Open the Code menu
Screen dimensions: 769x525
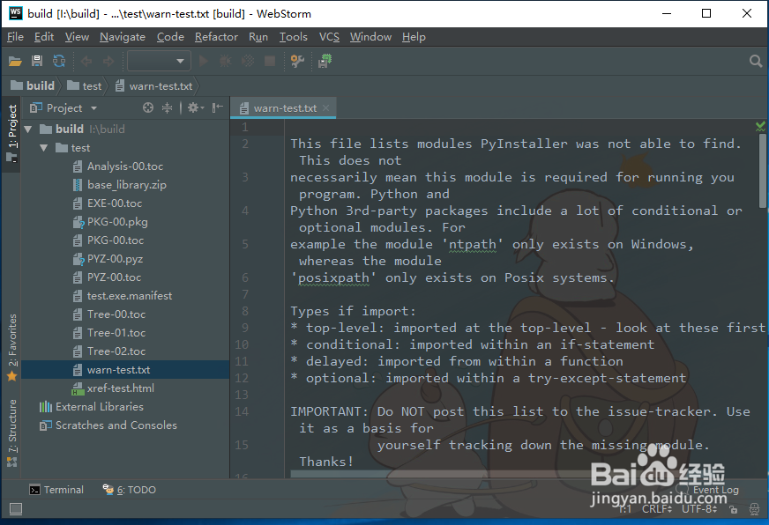point(170,37)
